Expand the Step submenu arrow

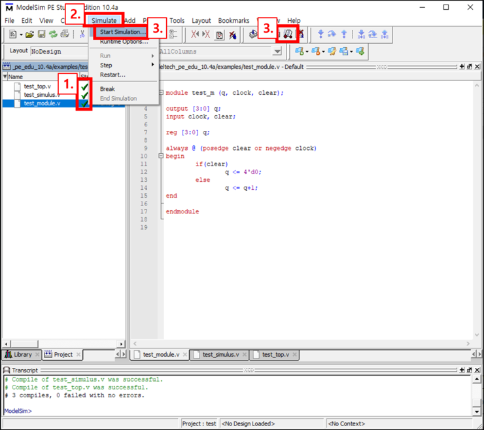point(152,65)
